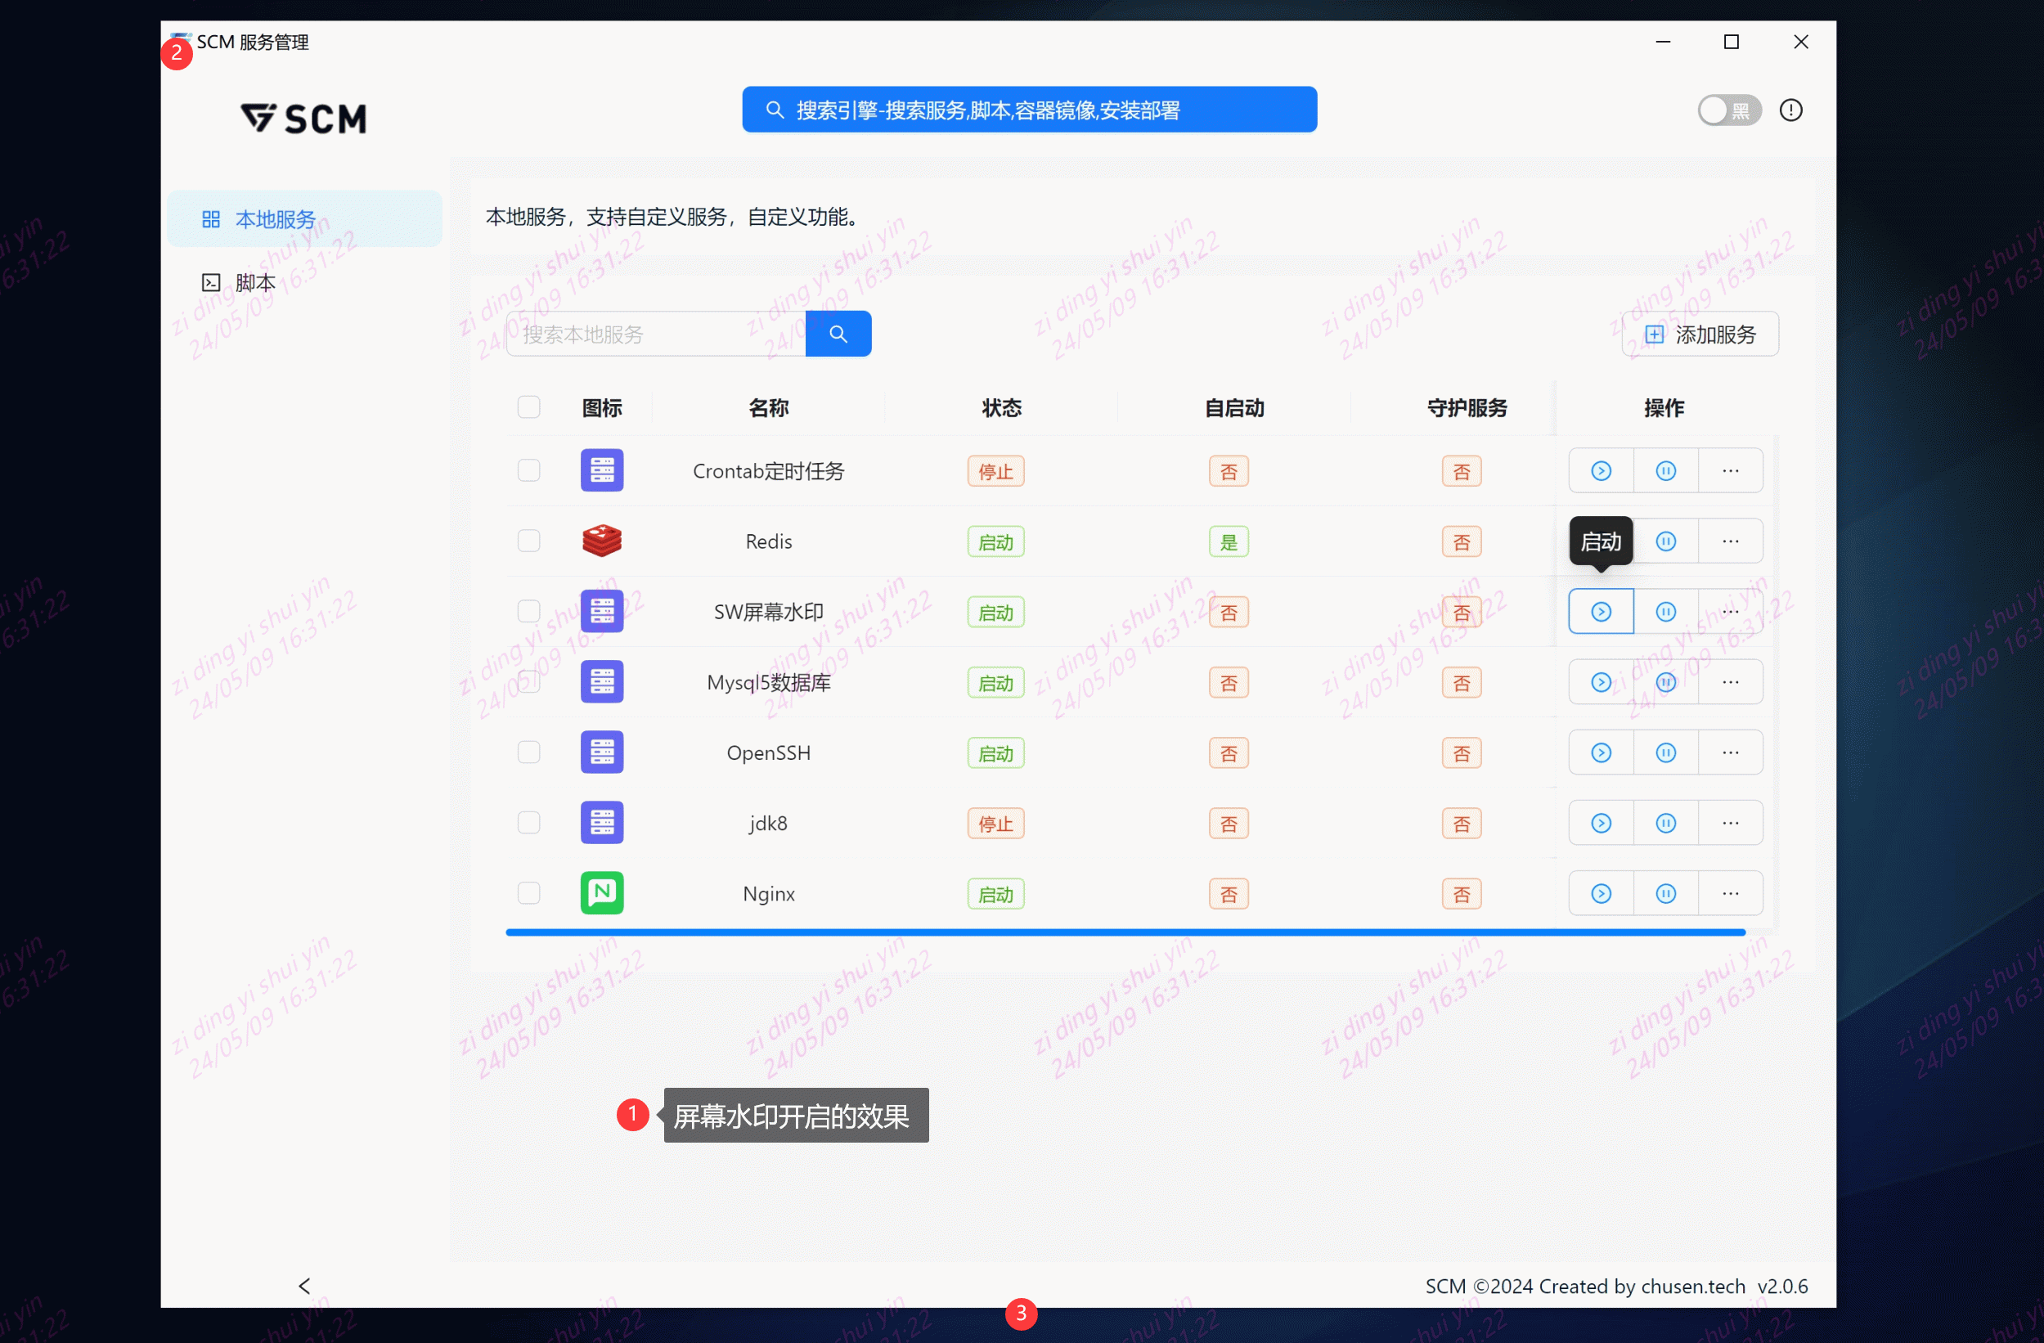This screenshot has width=2044, height=1343.
Task: Click the local service search magnifier icon
Action: coord(838,333)
